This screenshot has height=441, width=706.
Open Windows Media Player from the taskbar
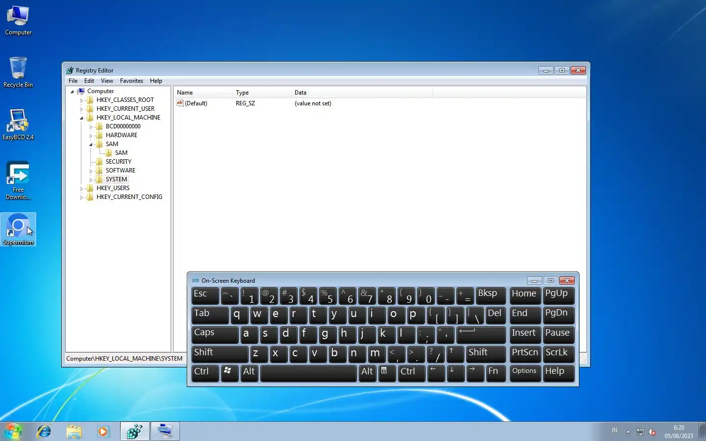coord(103,431)
